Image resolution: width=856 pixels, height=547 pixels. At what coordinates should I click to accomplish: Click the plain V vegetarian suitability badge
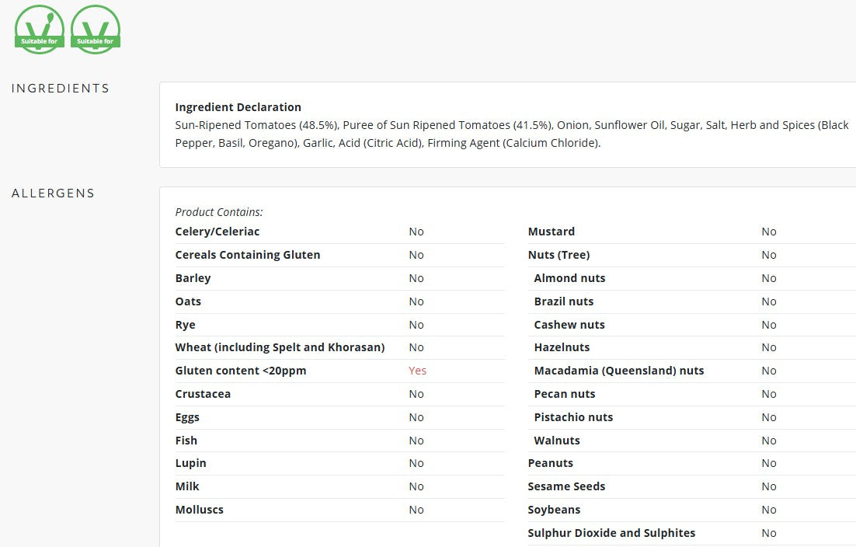(96, 30)
